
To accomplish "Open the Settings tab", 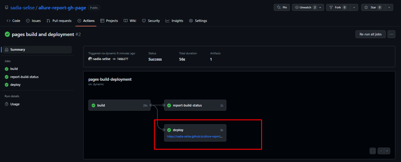I will [198, 21].
